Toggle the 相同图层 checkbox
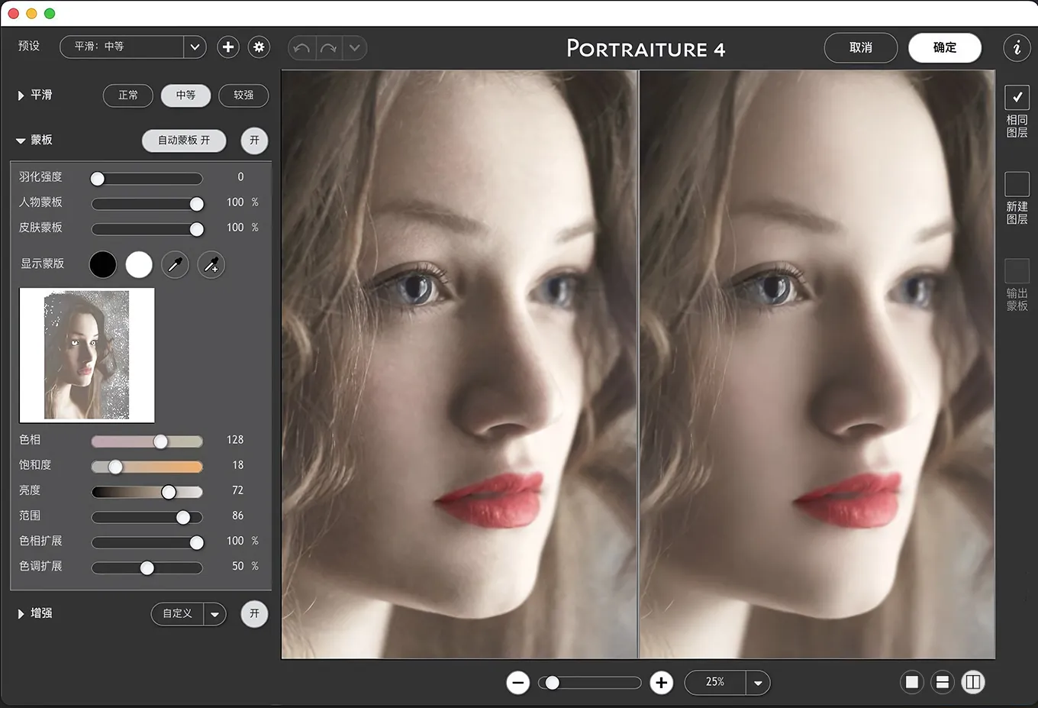Screen dimensions: 1038x708 (1017, 98)
